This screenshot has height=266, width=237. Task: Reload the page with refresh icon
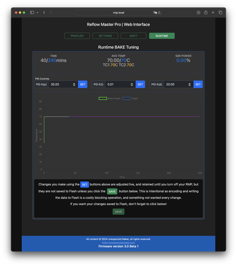coord(159,12)
